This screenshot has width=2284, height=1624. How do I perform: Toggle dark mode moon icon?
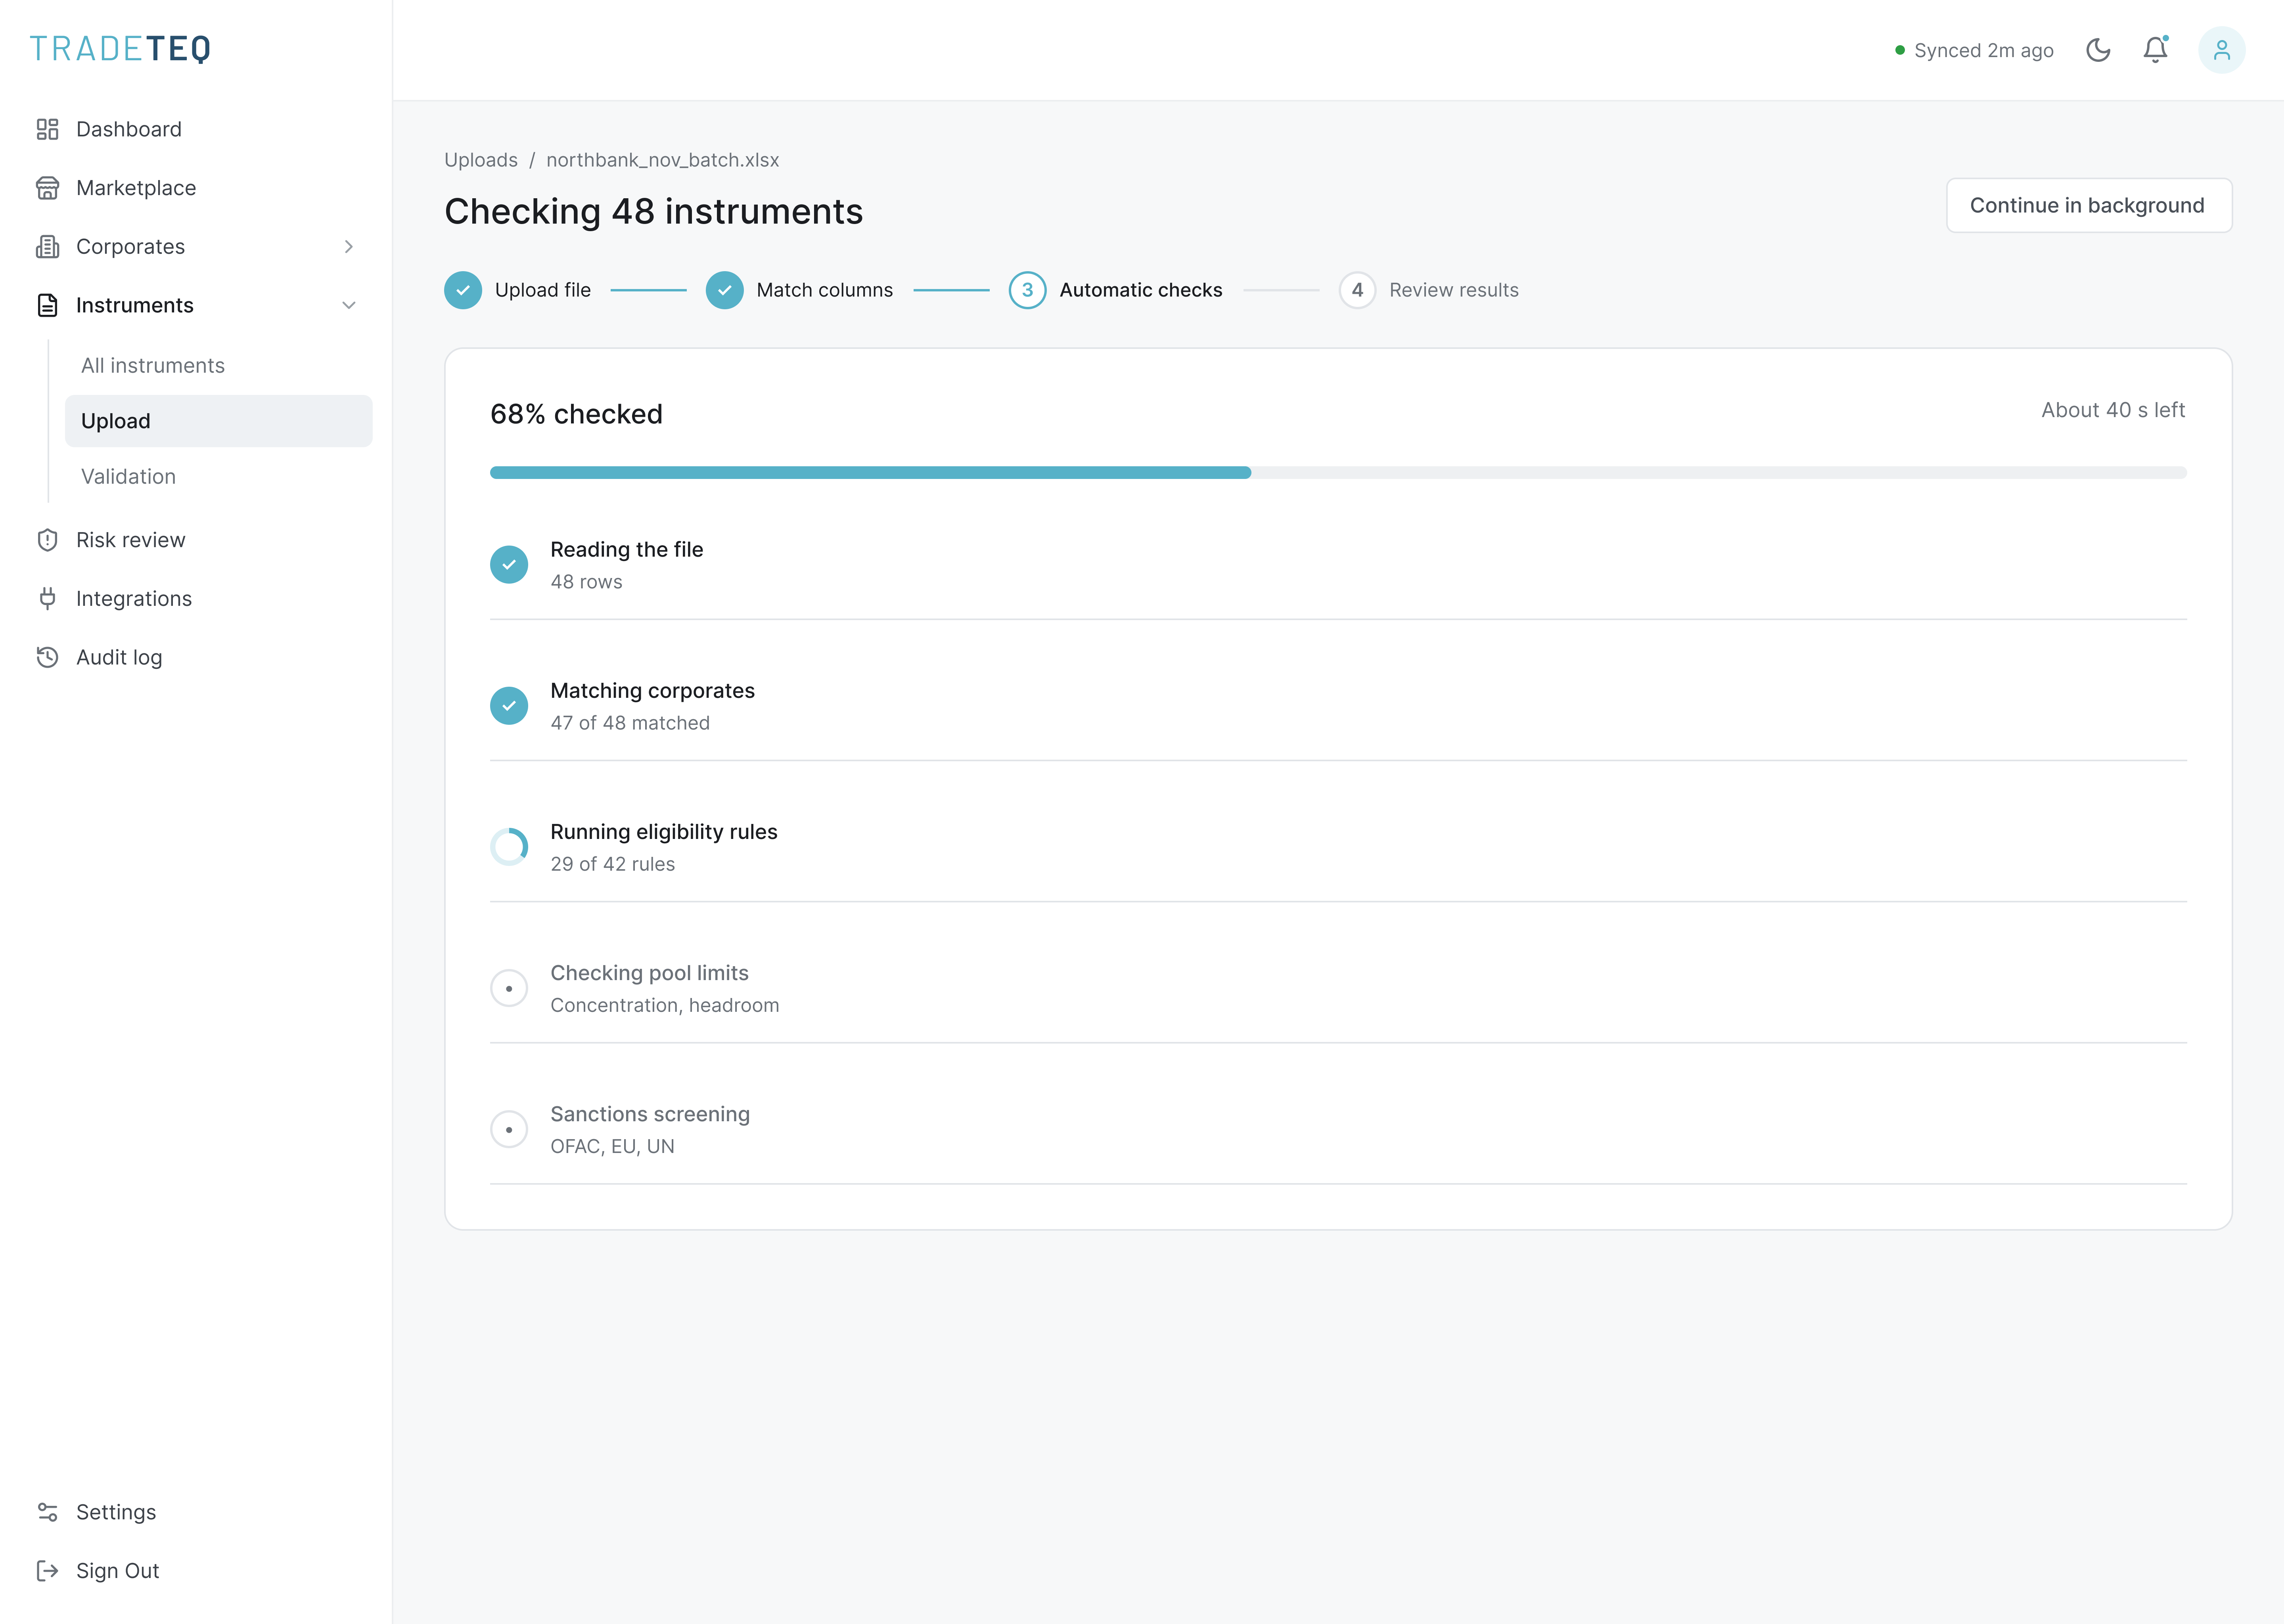point(2098,50)
